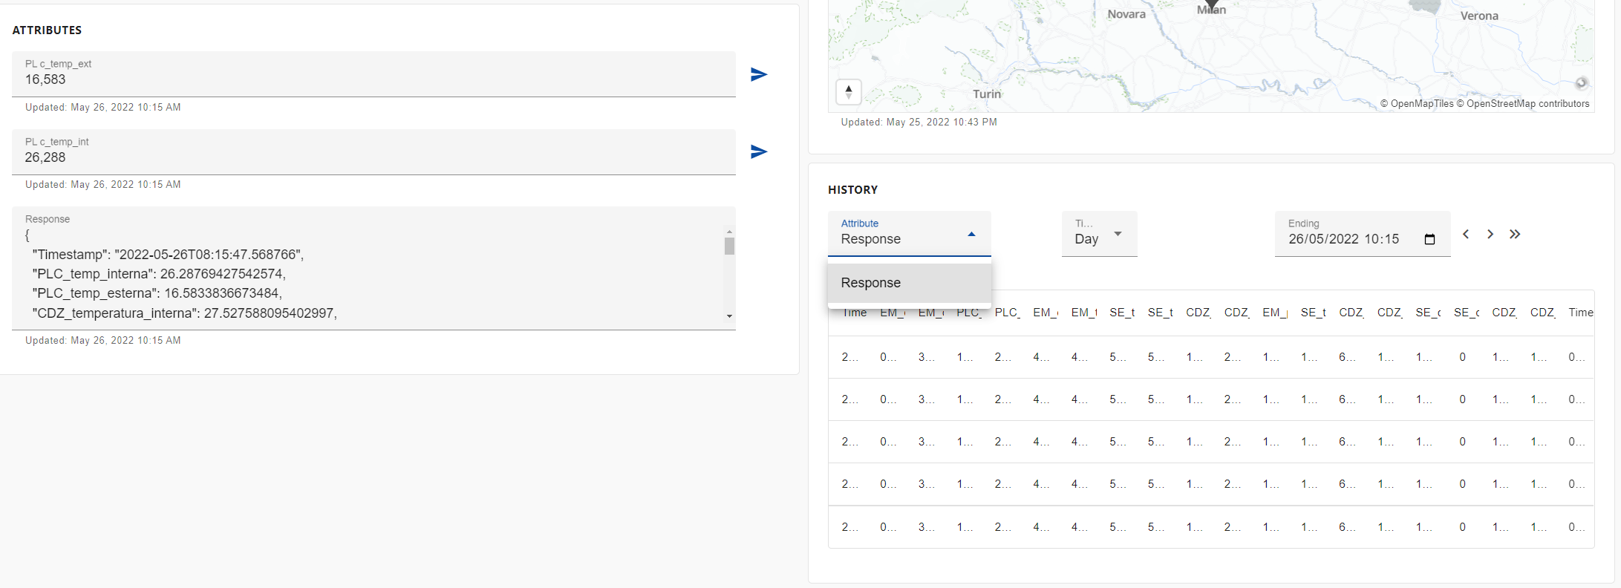Screen dimensions: 1621x588
Task: Select the Verona label on the map
Action: pyautogui.click(x=1479, y=16)
